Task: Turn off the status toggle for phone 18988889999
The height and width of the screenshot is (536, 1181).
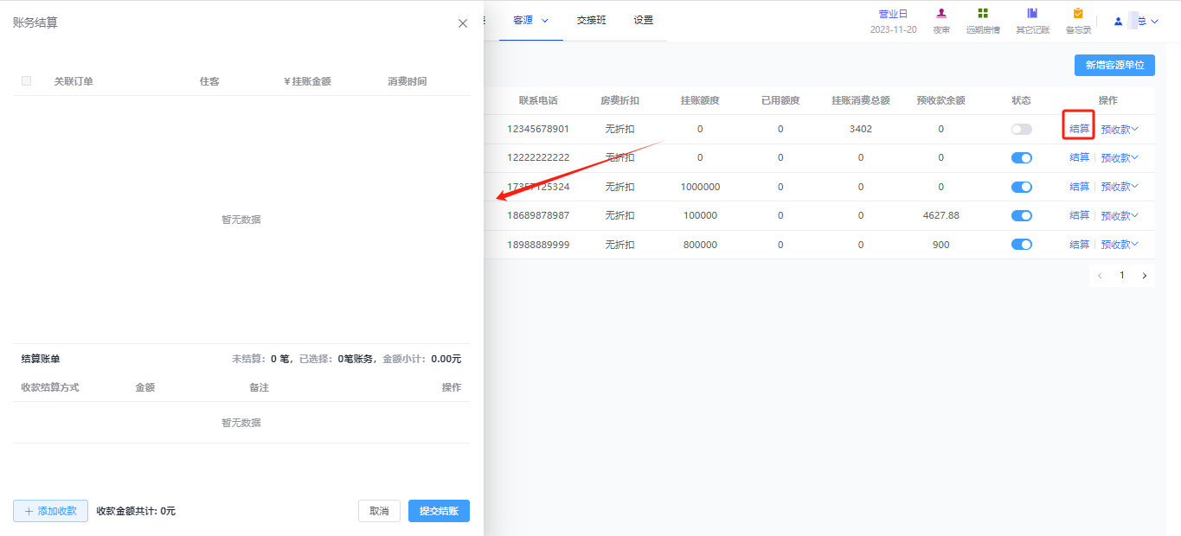Action: click(1022, 245)
